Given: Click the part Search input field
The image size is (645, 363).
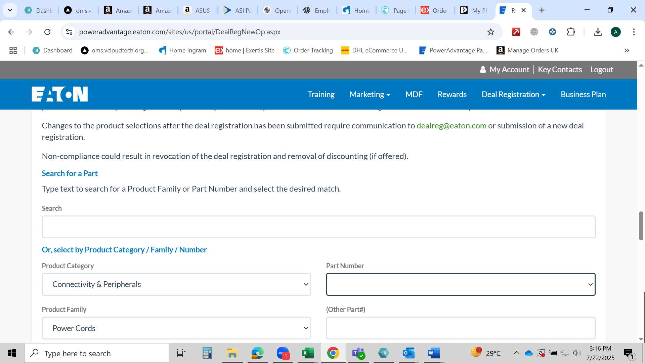Looking at the screenshot, I should tap(318, 227).
